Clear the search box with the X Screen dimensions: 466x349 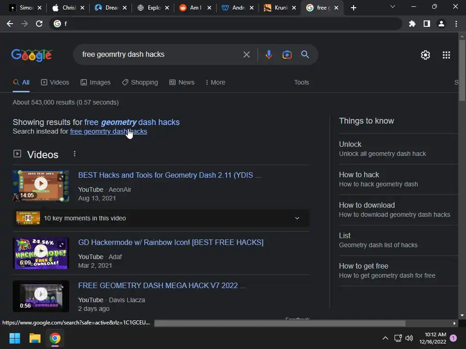click(x=246, y=55)
